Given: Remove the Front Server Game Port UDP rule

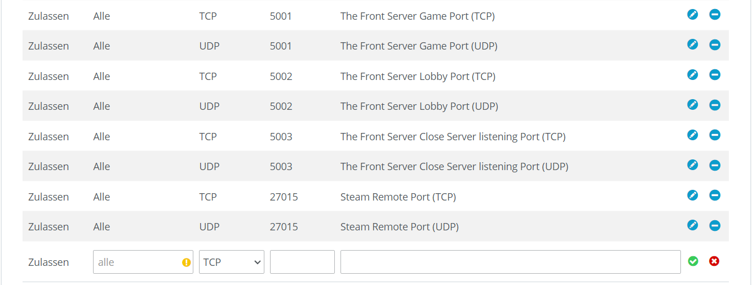Looking at the screenshot, I should [715, 44].
